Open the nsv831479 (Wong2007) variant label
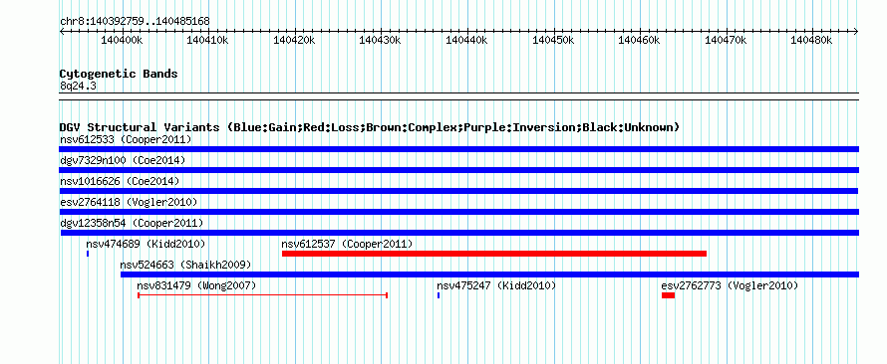This screenshot has width=887, height=364. point(196,285)
